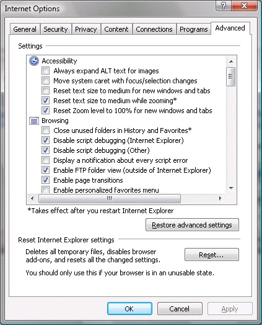Viewport: 262px width, 325px height.
Task: Open the Connections tab
Action: coord(154,29)
